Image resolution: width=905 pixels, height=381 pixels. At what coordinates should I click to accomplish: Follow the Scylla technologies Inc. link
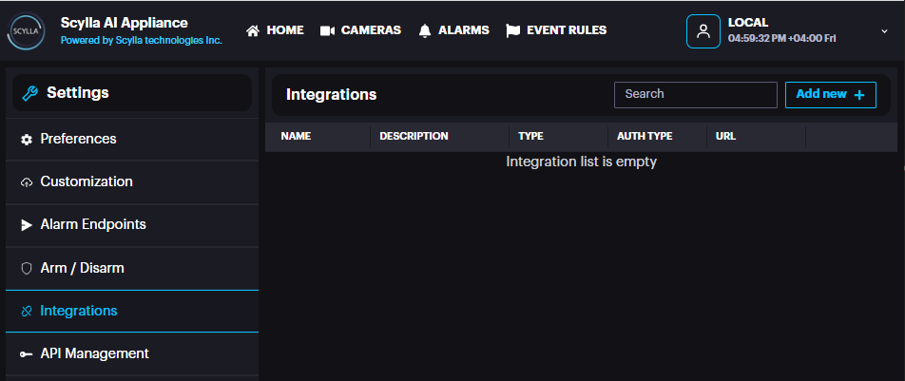pyautogui.click(x=167, y=41)
